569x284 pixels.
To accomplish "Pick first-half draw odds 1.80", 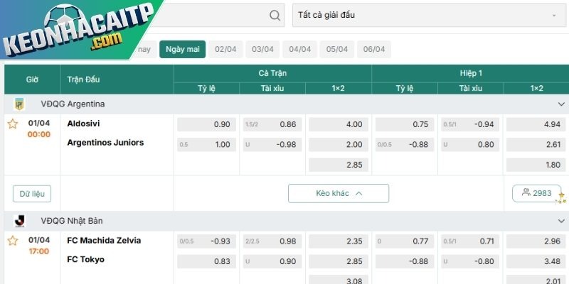I will [536, 165].
